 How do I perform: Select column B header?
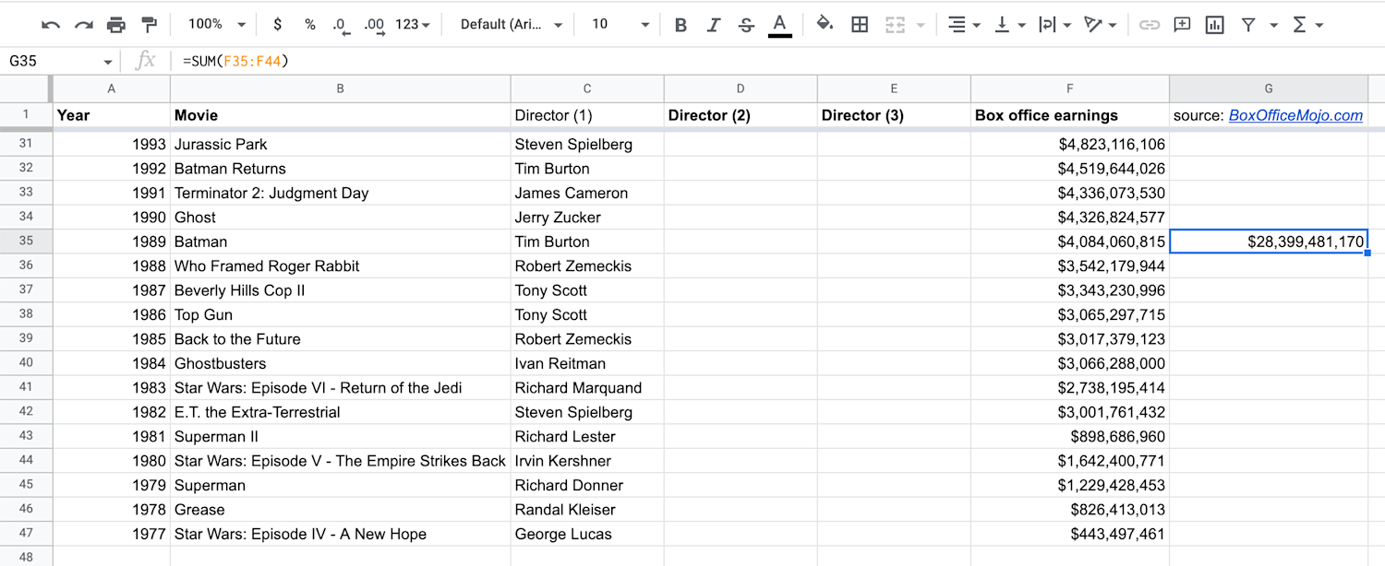coord(341,88)
